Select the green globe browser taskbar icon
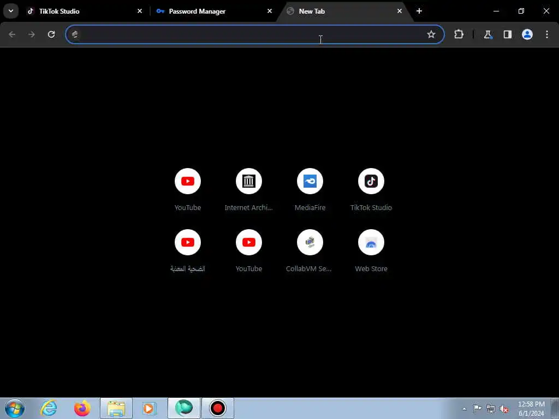Viewport: 559px width, 419px height. coord(184,408)
